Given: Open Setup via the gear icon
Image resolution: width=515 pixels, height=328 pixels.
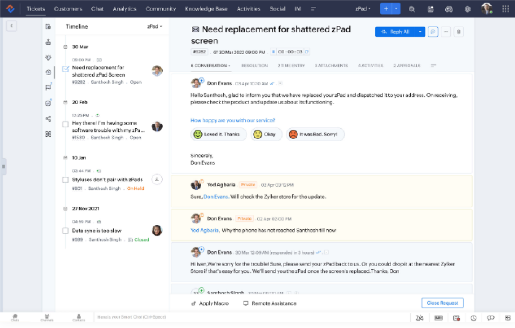Looking at the screenshot, I should pos(467,9).
